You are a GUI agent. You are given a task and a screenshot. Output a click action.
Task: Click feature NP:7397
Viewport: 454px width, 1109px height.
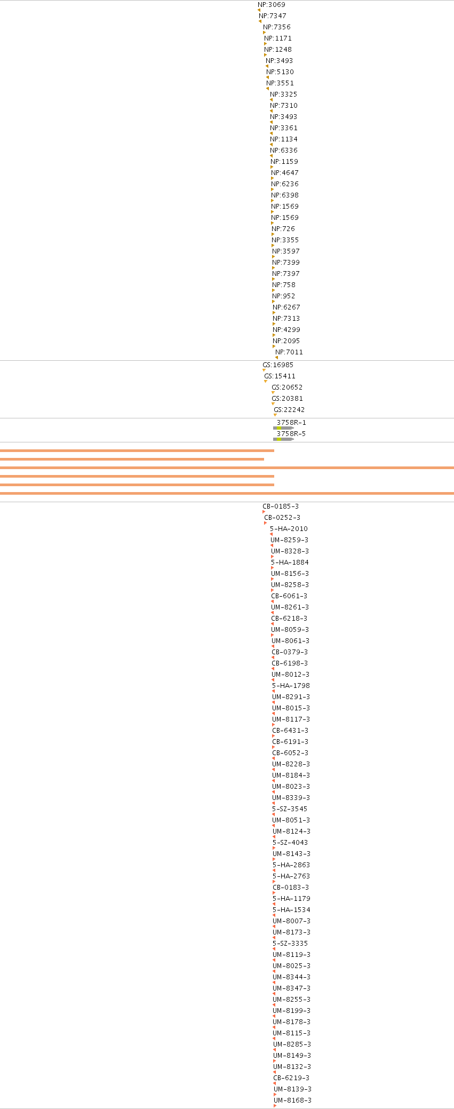(286, 274)
